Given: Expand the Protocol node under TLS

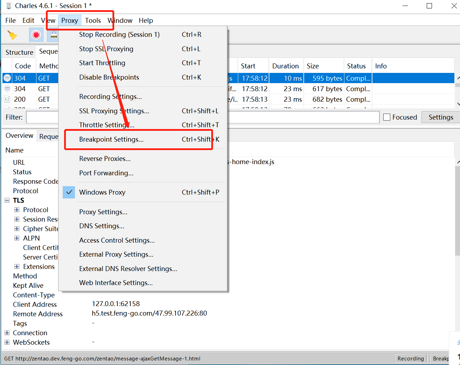Looking at the screenshot, I should tap(17, 210).
